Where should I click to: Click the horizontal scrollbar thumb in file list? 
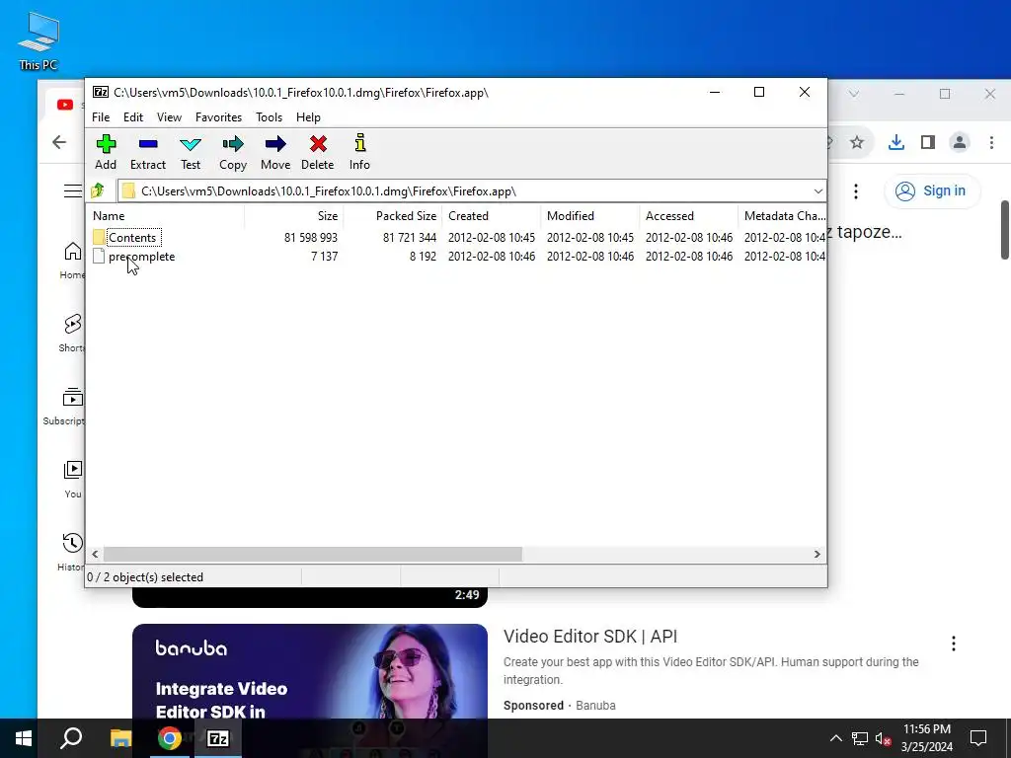[x=313, y=555]
